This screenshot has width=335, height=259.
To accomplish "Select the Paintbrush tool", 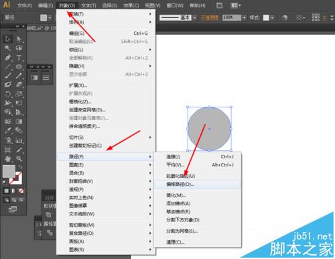I will [x=7, y=75].
